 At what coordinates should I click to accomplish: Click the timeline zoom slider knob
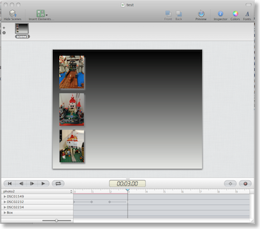point(57,221)
